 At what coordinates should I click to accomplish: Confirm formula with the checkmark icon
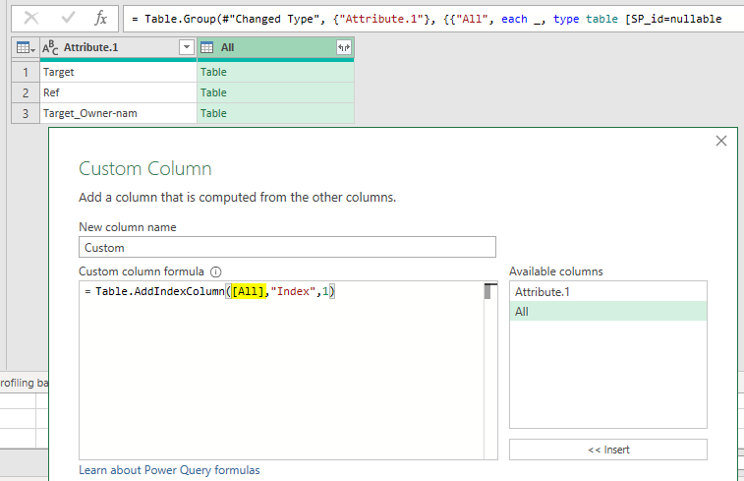(68, 18)
